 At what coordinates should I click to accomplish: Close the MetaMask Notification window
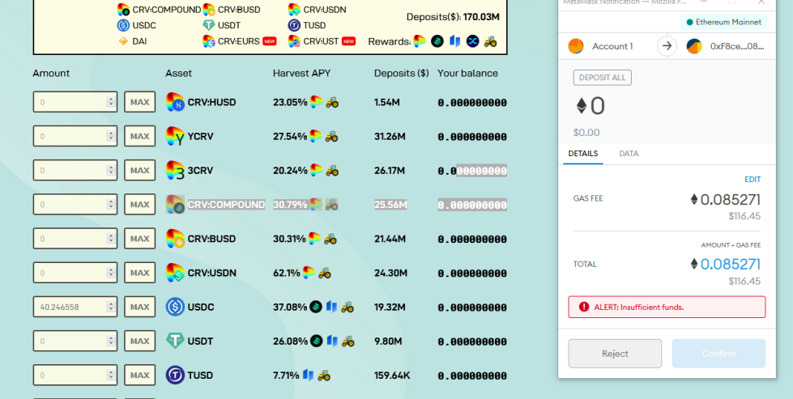pos(761,2)
